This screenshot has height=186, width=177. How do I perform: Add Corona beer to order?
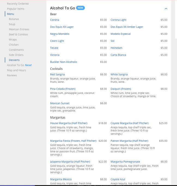[x=54, y=20]
